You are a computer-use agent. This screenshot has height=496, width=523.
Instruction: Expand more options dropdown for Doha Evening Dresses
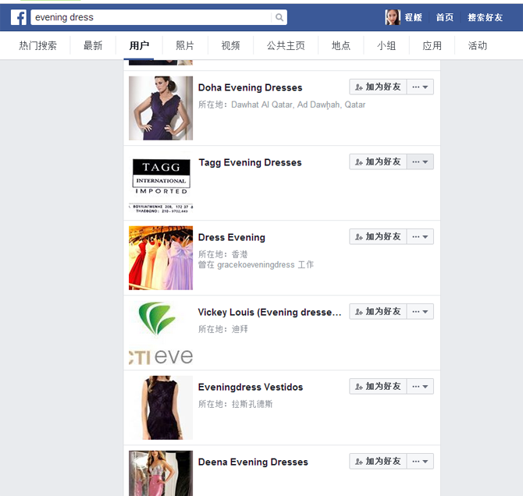coord(420,87)
